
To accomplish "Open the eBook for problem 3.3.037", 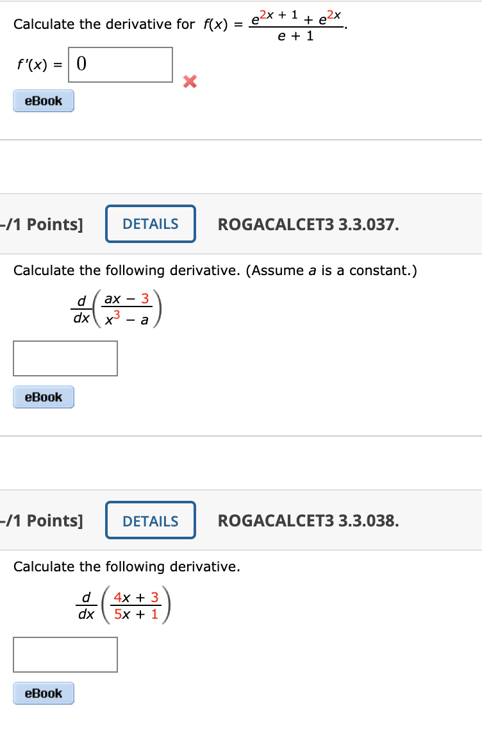I will point(43,397).
